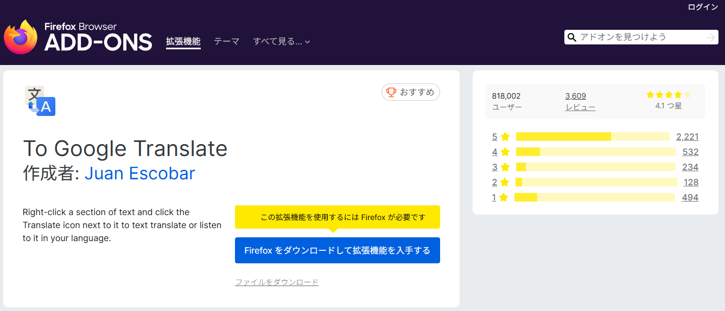The height and width of the screenshot is (311, 725).
Task: View 128 two-star reviews count
Action: click(x=691, y=182)
